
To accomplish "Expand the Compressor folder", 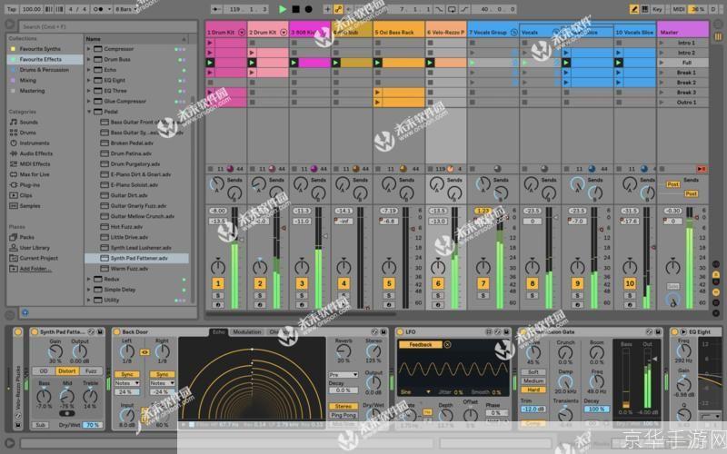I will [x=88, y=49].
